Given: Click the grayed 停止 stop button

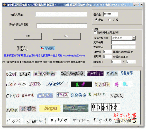Looking at the screenshot, I should (67, 36).
